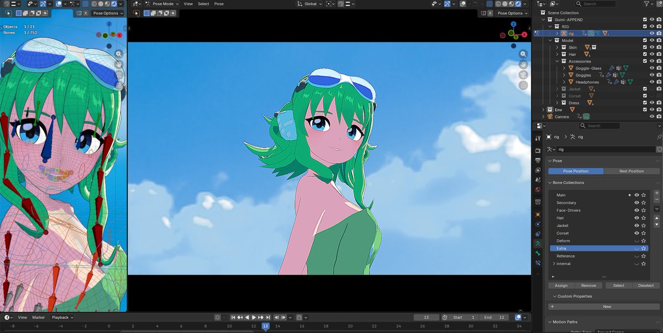
Task: Open the Bone Constraints properties tab
Action: pyautogui.click(x=538, y=263)
